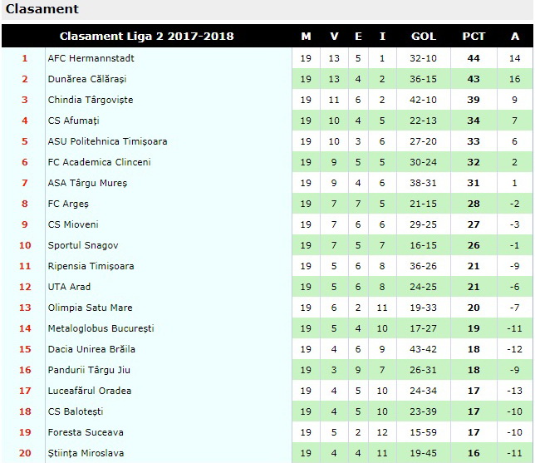Image resolution: width=535 pixels, height=463 pixels.
Task: Open ASA Târgu Mureș team entry
Action: 87,183
